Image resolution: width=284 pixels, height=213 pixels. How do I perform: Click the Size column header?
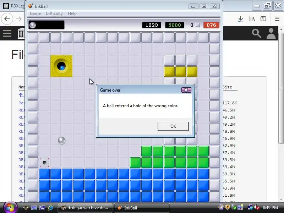click(227, 87)
